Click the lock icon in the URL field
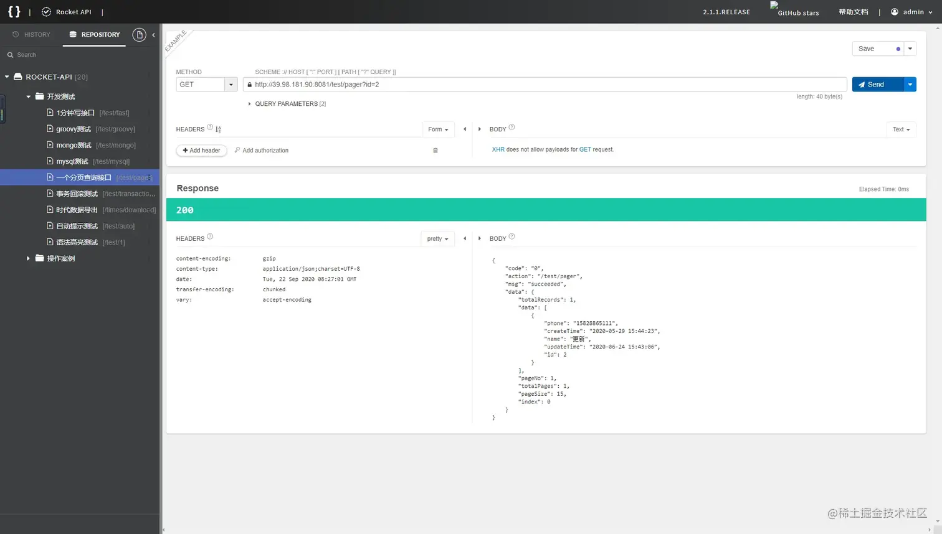The width and height of the screenshot is (942, 534). point(250,85)
